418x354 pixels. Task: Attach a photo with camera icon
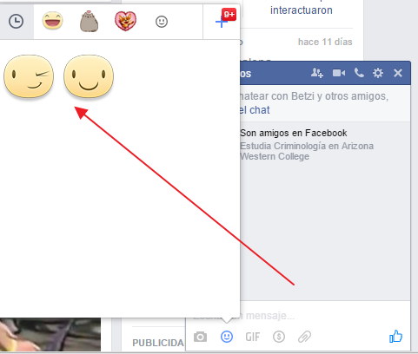pyautogui.click(x=200, y=337)
